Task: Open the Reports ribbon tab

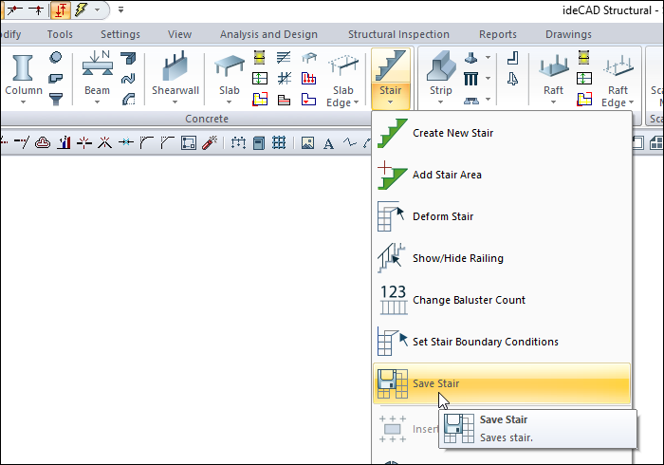Action: click(x=497, y=34)
